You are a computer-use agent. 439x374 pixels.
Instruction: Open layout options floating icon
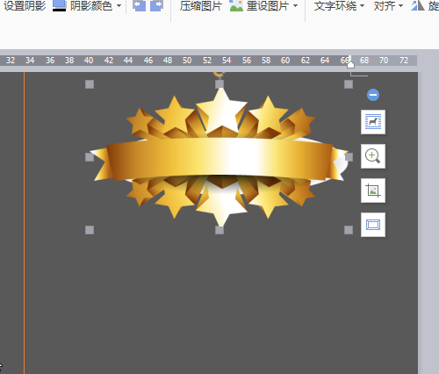373,122
